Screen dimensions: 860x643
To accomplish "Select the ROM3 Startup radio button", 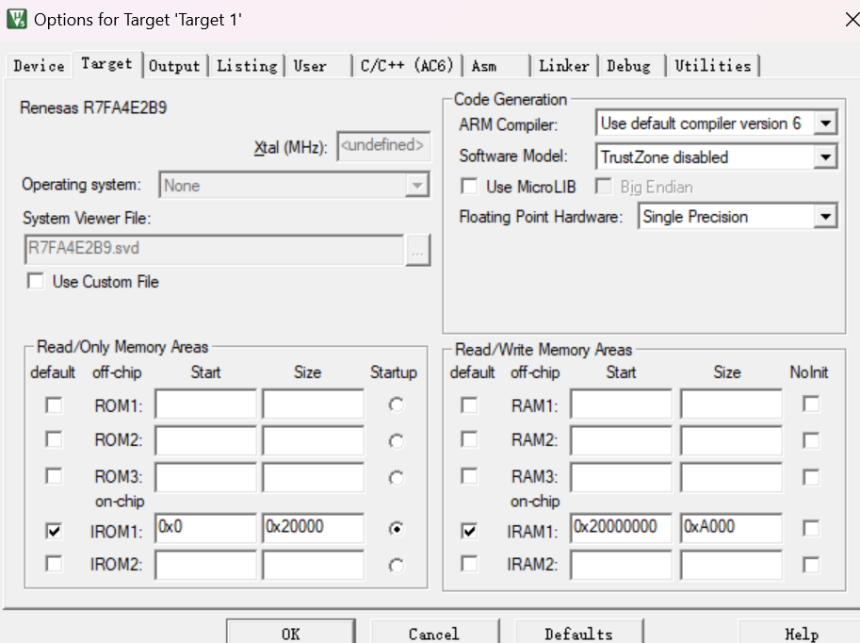I will click(x=396, y=478).
